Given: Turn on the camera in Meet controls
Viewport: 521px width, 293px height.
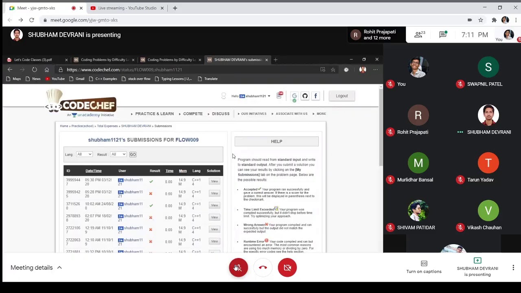Looking at the screenshot, I should [287, 267].
